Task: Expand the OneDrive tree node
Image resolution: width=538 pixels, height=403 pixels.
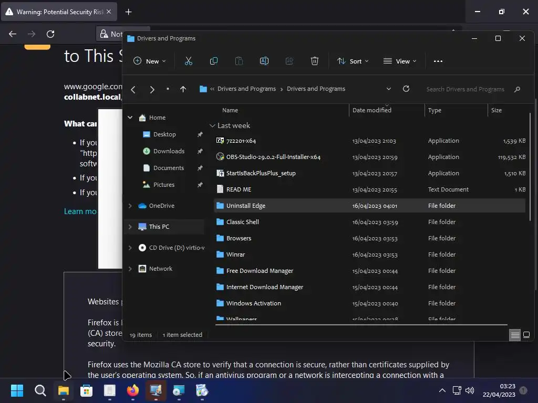Action: (x=130, y=206)
